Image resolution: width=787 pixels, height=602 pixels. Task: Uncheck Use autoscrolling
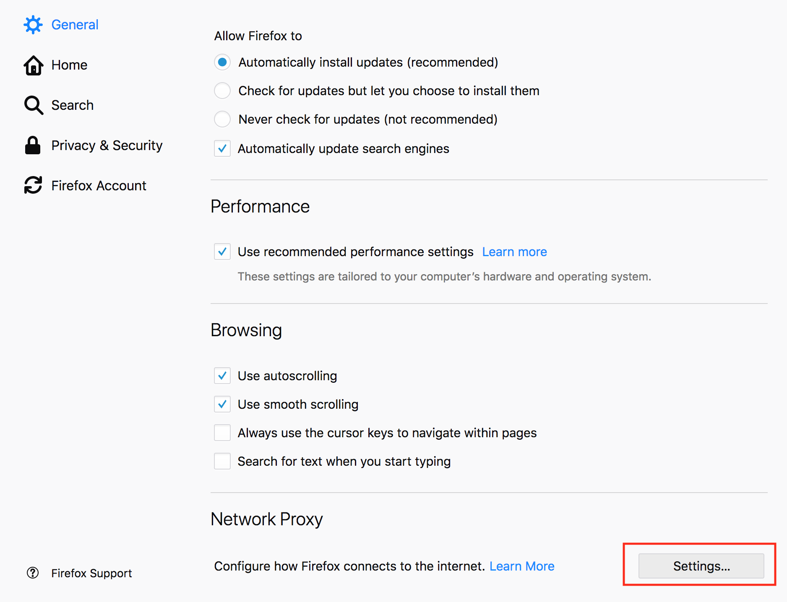pos(222,376)
